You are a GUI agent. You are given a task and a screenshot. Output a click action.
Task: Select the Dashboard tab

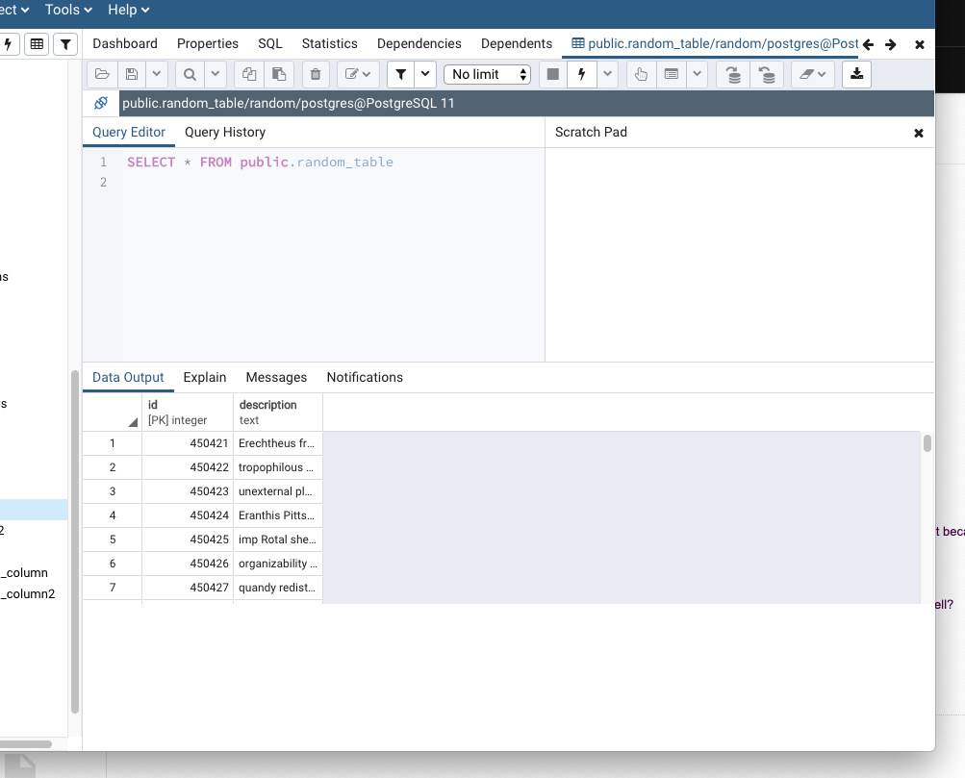(x=125, y=43)
